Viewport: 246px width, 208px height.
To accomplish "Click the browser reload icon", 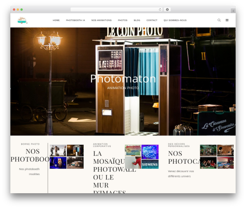I will click(160, 10).
